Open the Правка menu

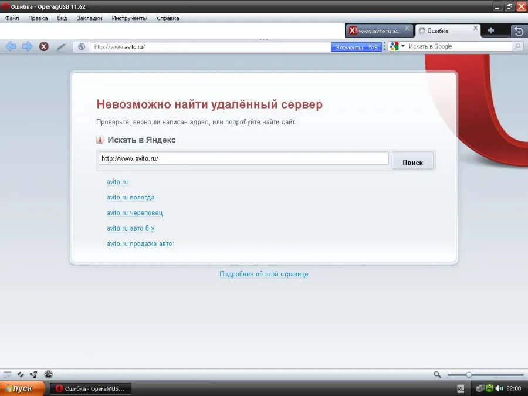pos(38,18)
